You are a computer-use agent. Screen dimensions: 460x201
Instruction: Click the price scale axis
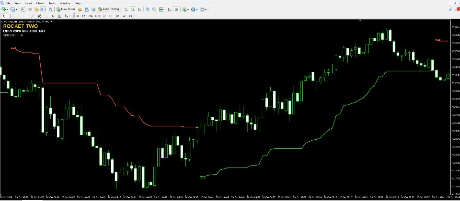point(455,107)
